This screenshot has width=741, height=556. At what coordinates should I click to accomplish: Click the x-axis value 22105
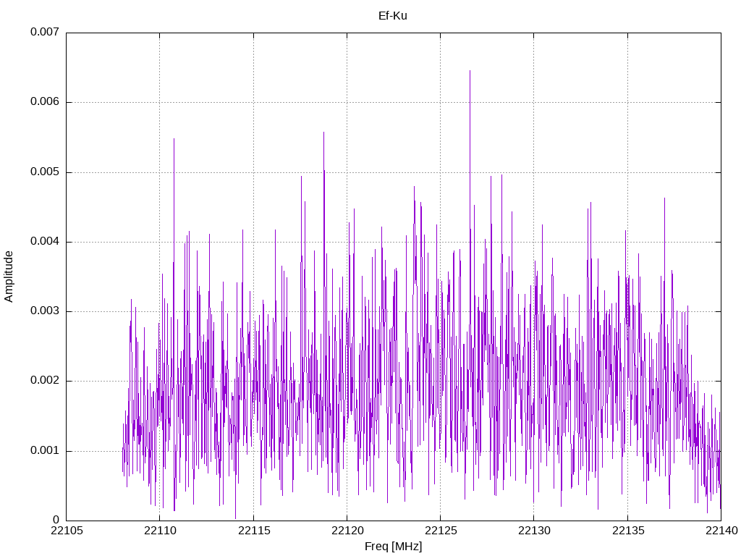click(x=67, y=531)
